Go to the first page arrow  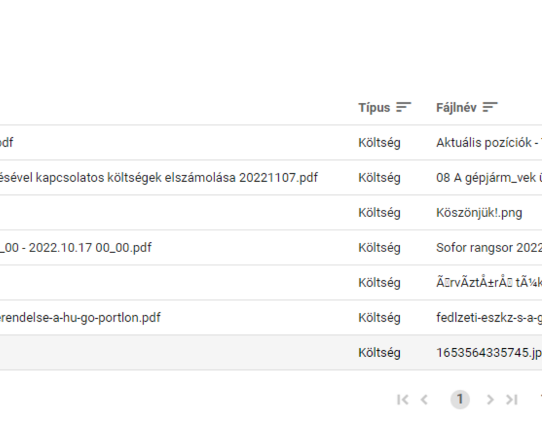pos(403,399)
